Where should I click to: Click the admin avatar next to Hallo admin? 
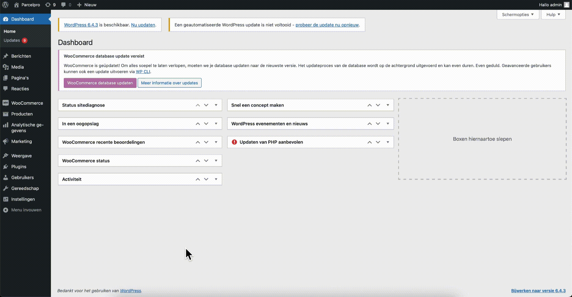pos(566,5)
